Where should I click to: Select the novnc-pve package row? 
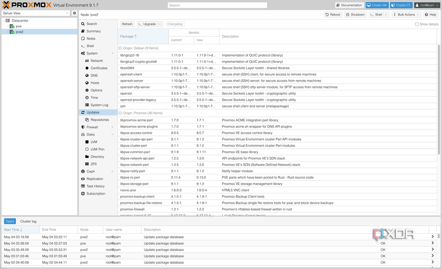point(278,190)
